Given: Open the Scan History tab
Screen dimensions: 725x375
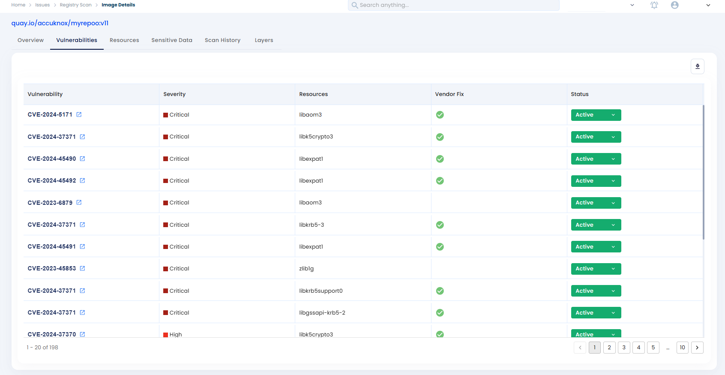Looking at the screenshot, I should 222,40.
